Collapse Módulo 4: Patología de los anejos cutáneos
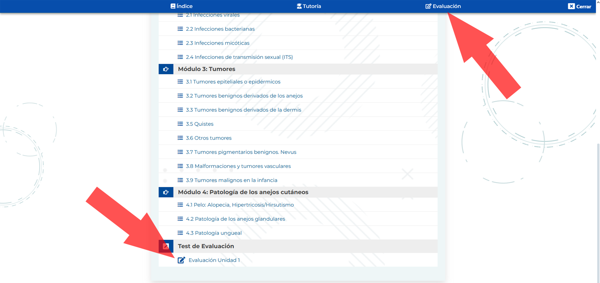Screen dimensions: 600x283 (x=243, y=192)
